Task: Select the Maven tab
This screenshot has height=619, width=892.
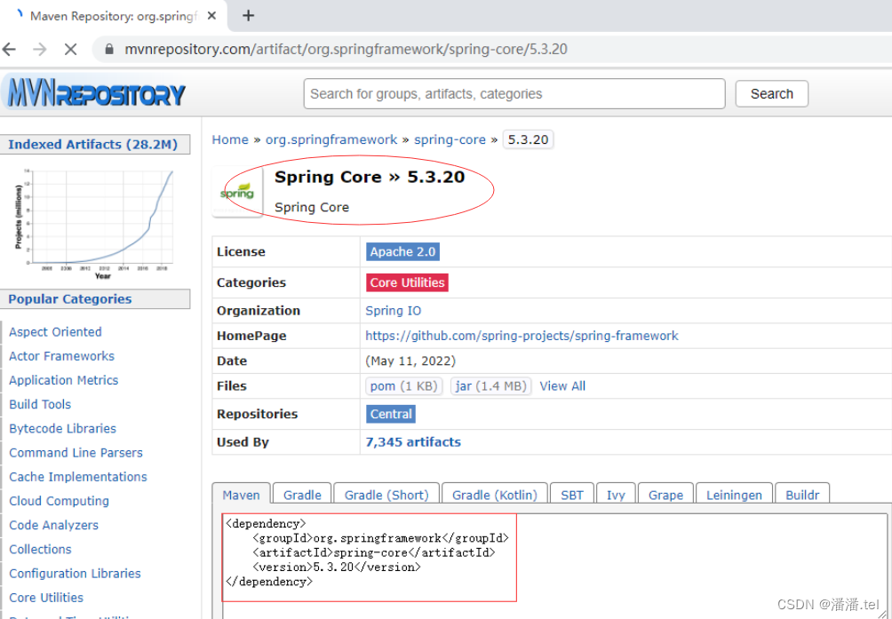Action: coord(241,495)
